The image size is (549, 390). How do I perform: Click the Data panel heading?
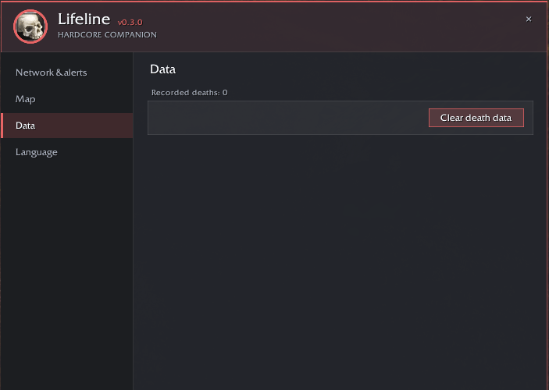pos(162,69)
